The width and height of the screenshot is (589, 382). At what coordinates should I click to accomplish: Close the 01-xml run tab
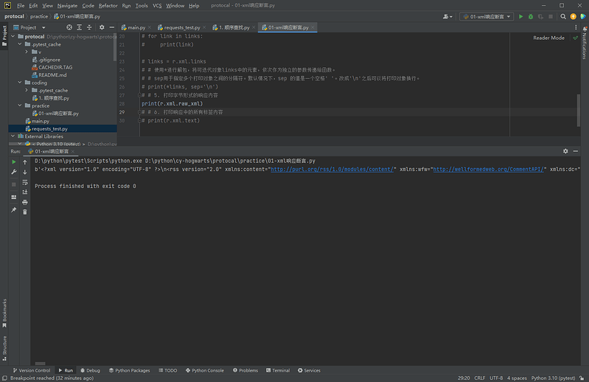pos(73,151)
